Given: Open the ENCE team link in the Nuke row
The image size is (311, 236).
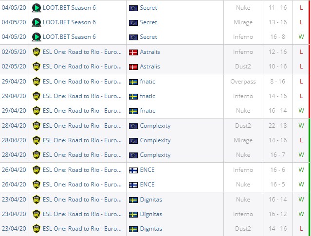Looking at the screenshot, I should [x=147, y=185].
